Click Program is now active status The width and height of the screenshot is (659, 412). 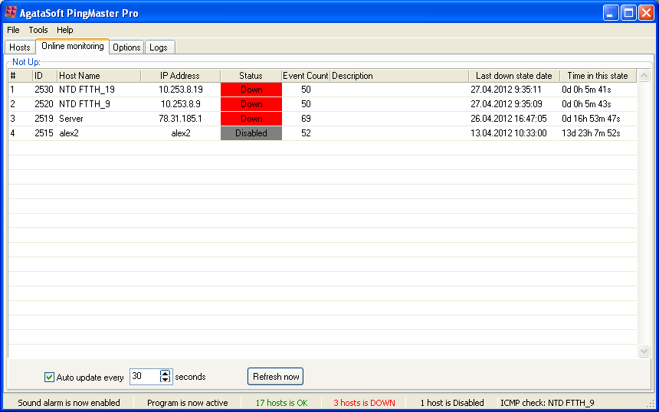[188, 403]
